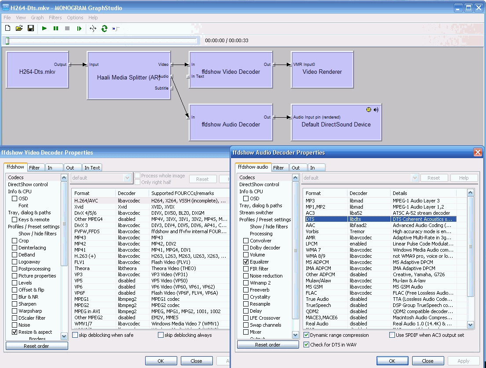Image resolution: width=486 pixels, height=368 pixels.
Task: Click the Help button in Audio Decoder Properties
Action: click(x=464, y=178)
